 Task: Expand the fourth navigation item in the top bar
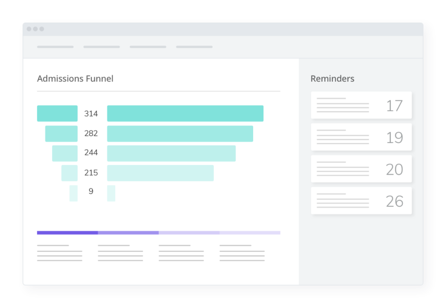pyautogui.click(x=194, y=47)
